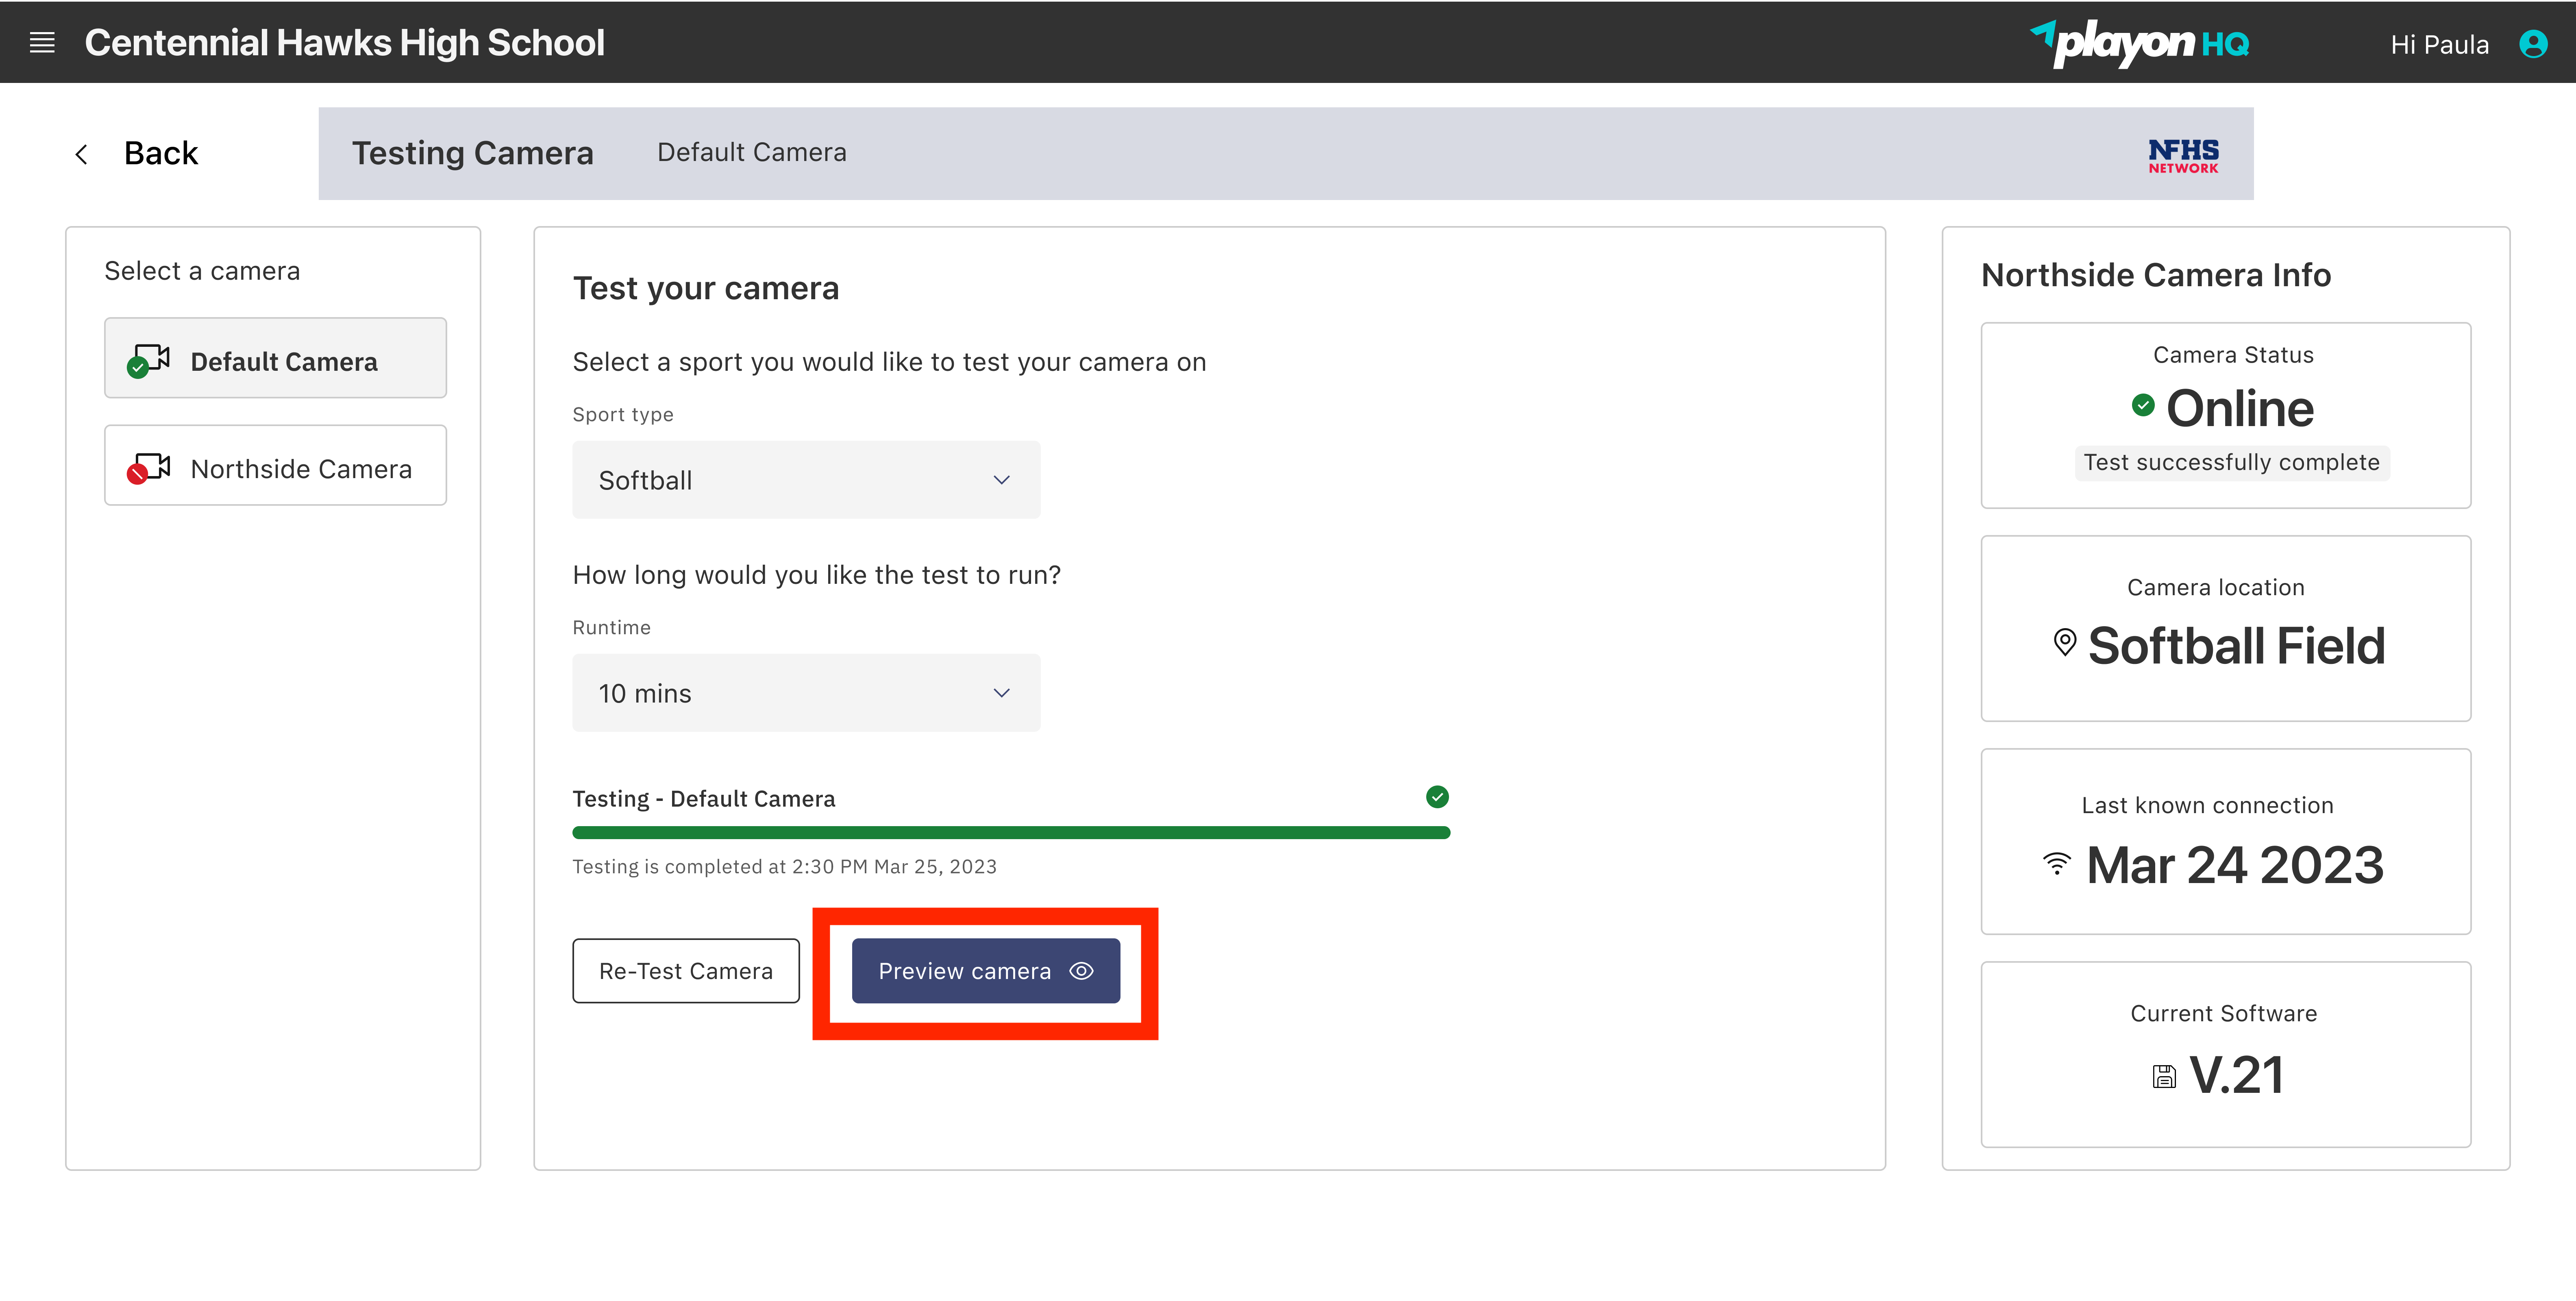Click the Centennial Hawks High School title
Viewport: 2576px width, 1301px height.
tap(345, 43)
